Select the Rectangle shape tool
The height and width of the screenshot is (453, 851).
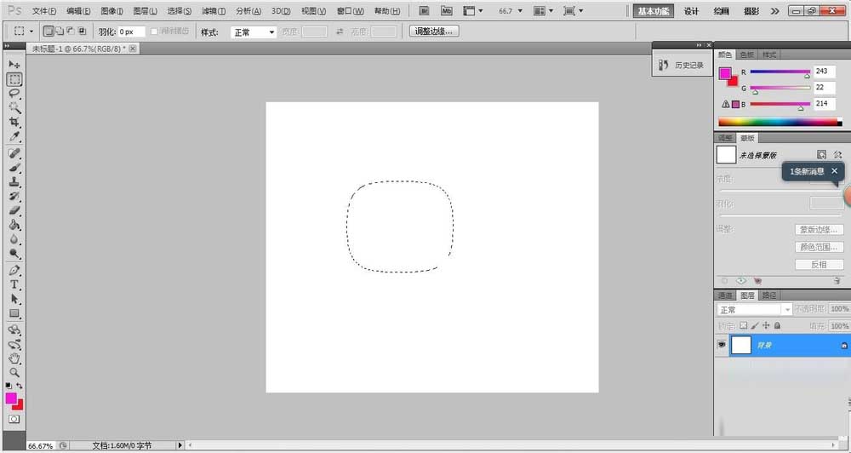[14, 313]
